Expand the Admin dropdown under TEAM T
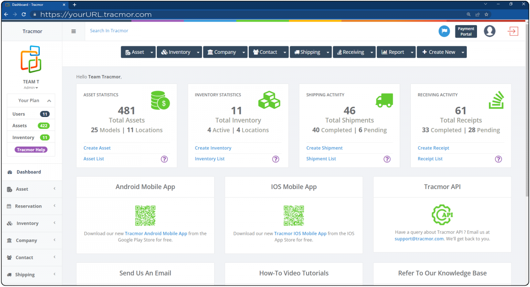Image resolution: width=530 pixels, height=287 pixels. (31, 87)
